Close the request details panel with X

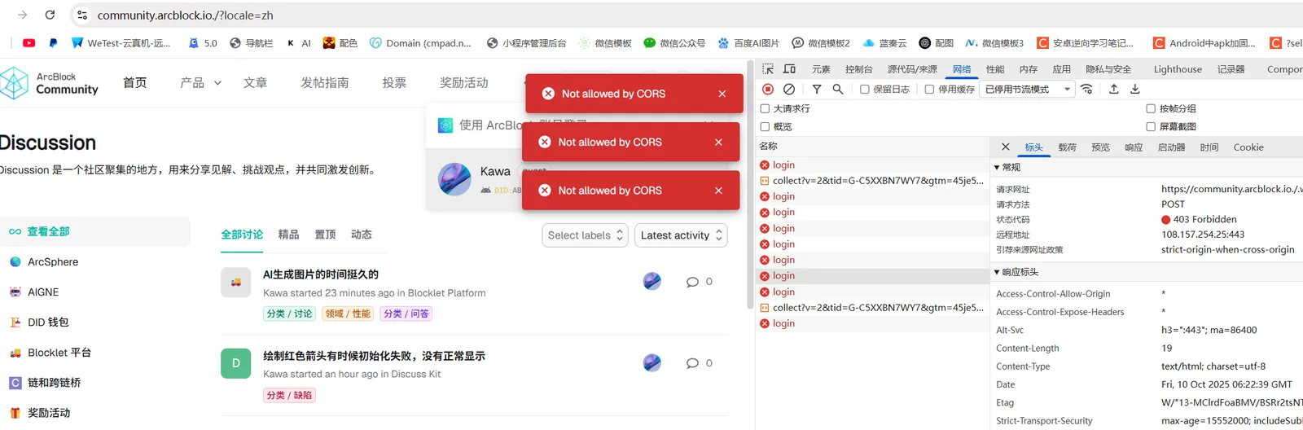pos(1006,147)
